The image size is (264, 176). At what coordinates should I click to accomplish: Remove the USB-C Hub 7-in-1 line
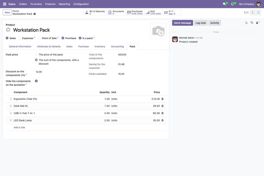[162, 113]
